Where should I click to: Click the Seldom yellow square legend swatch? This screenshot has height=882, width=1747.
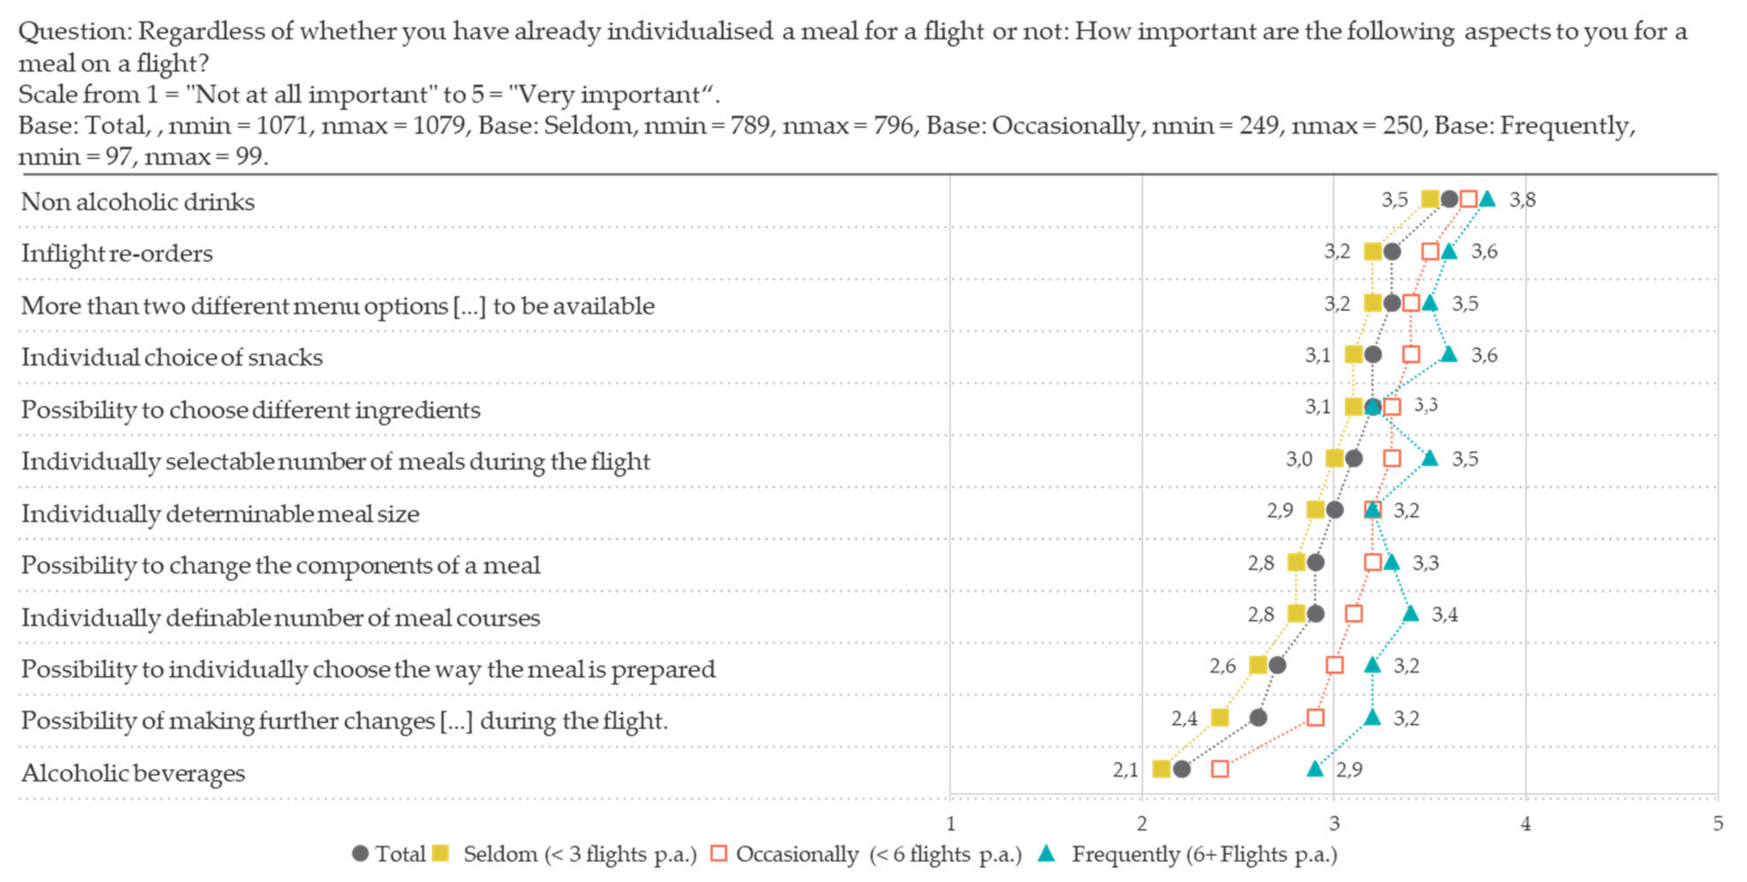440,853
